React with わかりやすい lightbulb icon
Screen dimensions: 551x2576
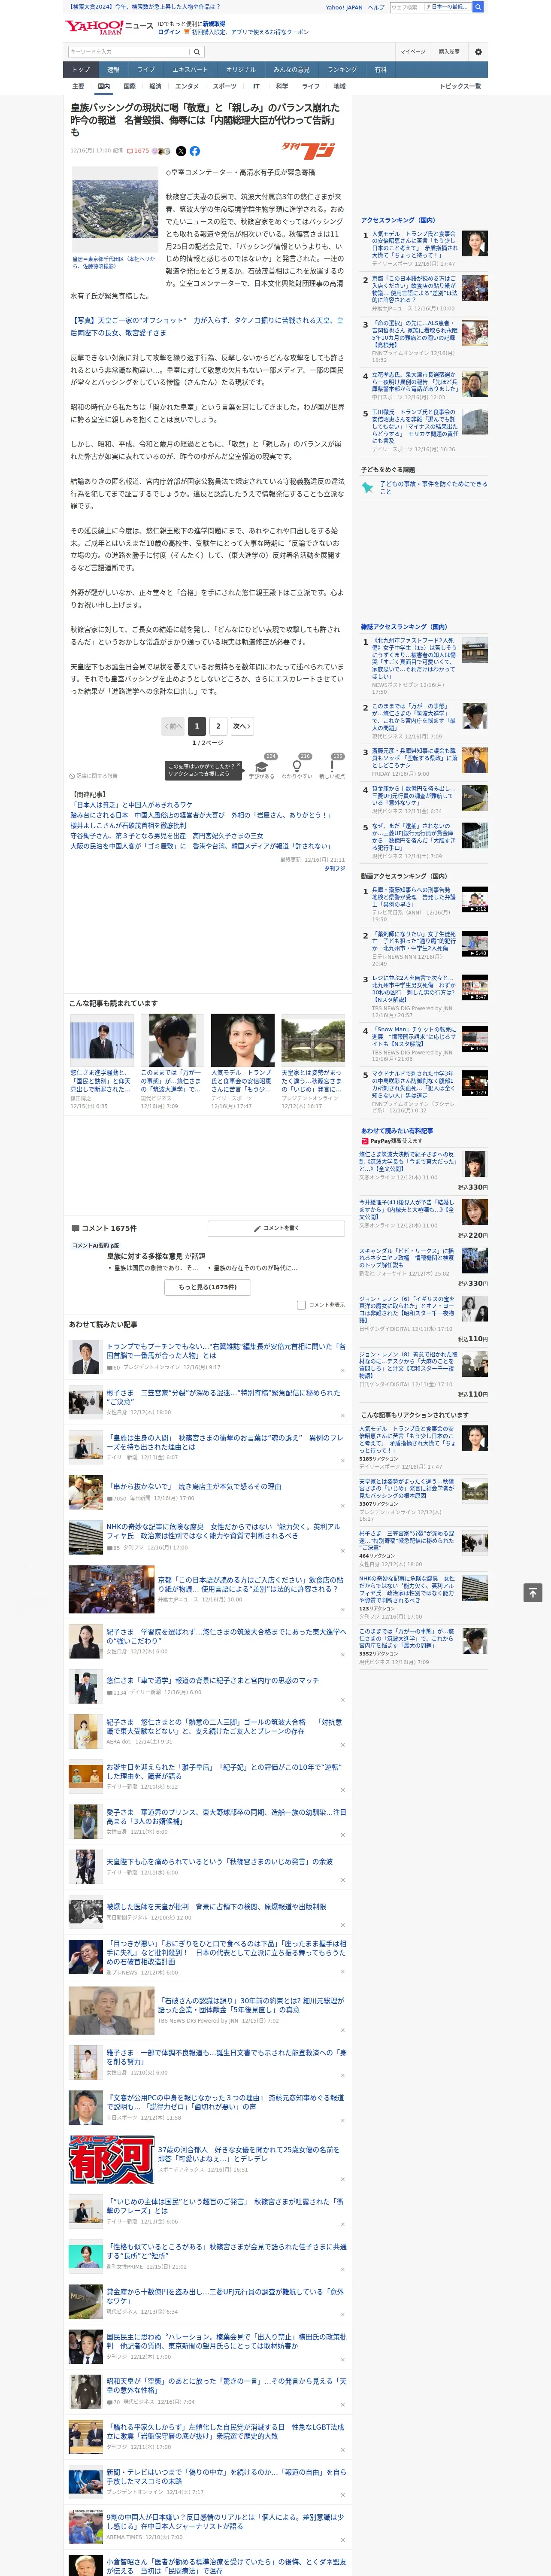tap(297, 767)
